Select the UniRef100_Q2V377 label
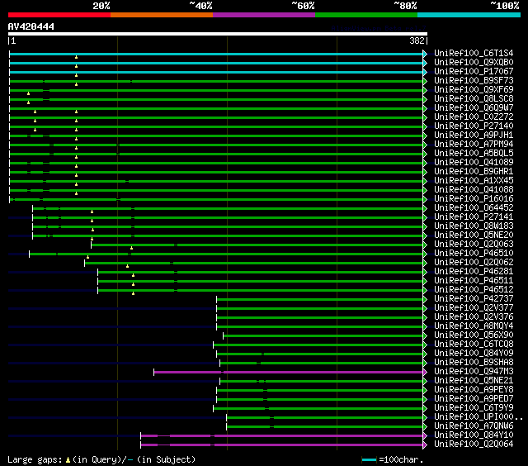This screenshot has height=466, width=528. click(x=474, y=308)
